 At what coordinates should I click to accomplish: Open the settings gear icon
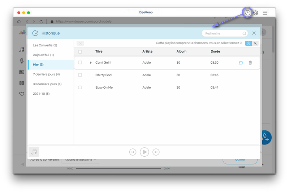pos(255,13)
